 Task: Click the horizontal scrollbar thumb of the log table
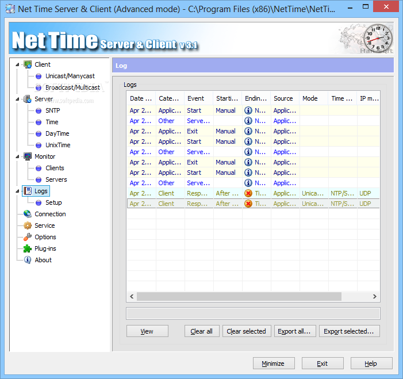(239, 296)
